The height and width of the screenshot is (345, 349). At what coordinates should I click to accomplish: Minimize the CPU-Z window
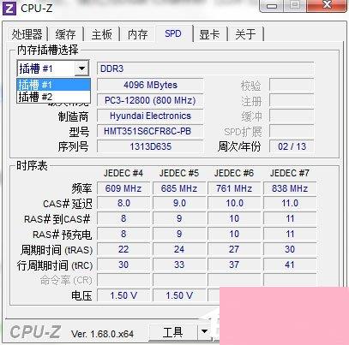(x=272, y=6)
